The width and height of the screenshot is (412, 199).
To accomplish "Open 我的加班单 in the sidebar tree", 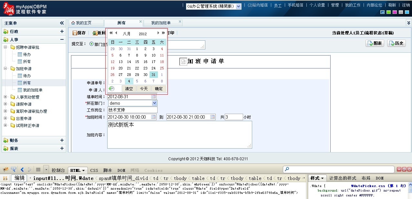I will (x=33, y=90).
